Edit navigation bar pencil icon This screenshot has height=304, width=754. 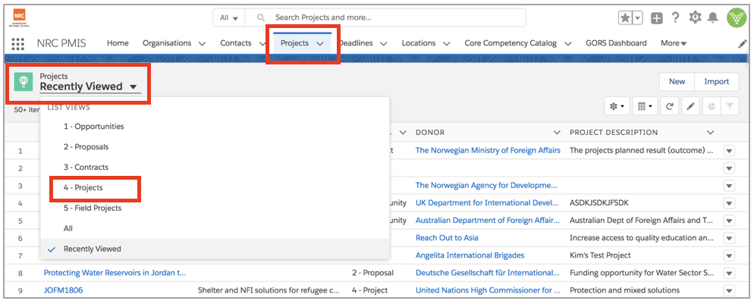point(743,44)
